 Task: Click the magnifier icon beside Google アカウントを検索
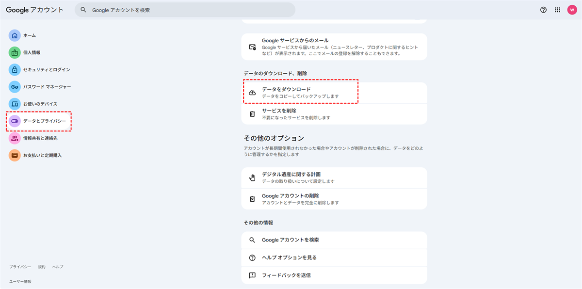pyautogui.click(x=252, y=240)
